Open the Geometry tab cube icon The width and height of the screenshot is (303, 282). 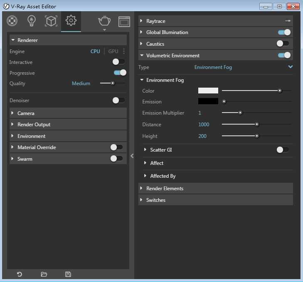51,21
